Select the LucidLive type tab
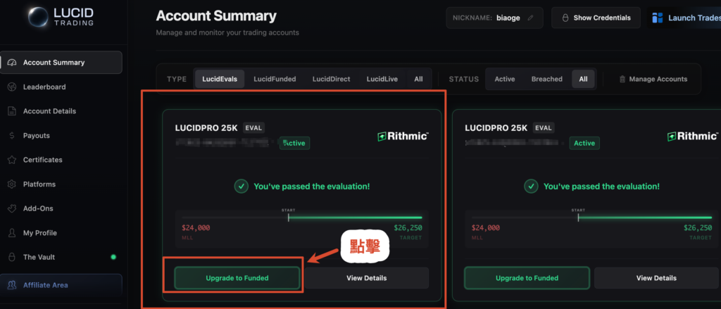 click(382, 80)
